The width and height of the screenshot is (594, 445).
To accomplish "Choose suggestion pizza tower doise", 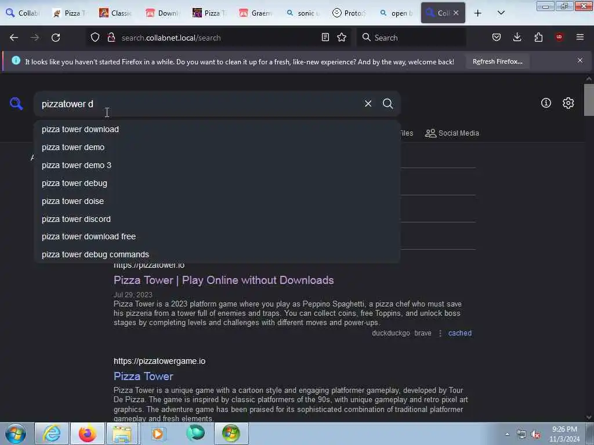I will (x=217, y=201).
